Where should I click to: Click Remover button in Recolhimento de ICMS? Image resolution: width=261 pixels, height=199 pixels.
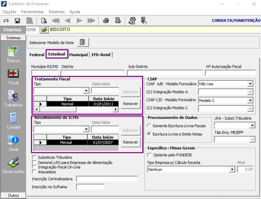coord(130,142)
